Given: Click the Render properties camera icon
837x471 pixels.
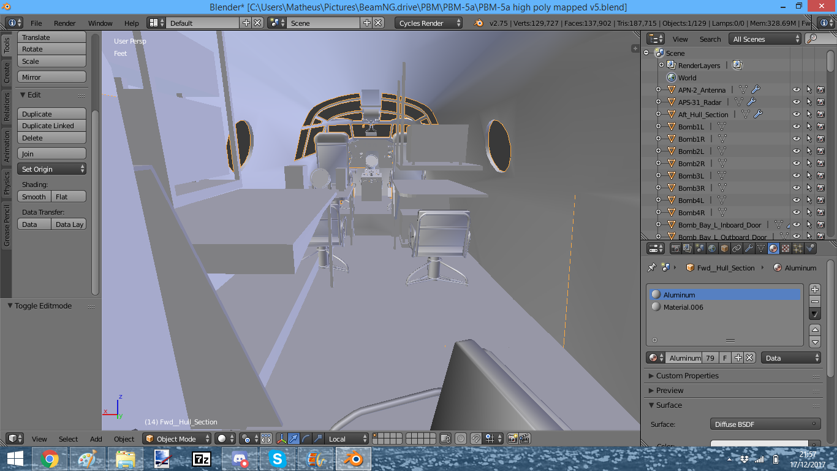Looking at the screenshot, I should click(675, 248).
